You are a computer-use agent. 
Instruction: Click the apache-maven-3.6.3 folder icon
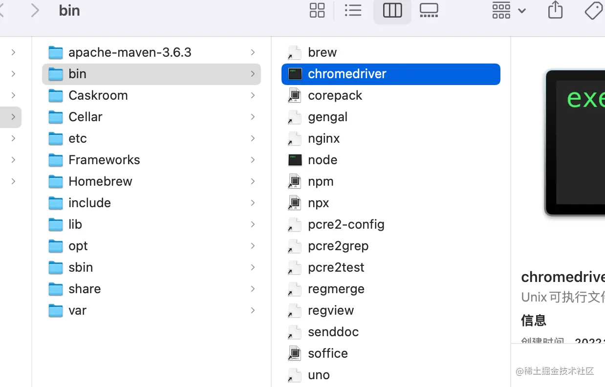pos(56,52)
